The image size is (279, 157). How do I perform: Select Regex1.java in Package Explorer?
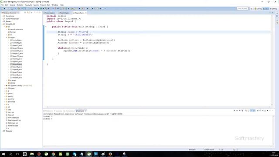[17, 45]
